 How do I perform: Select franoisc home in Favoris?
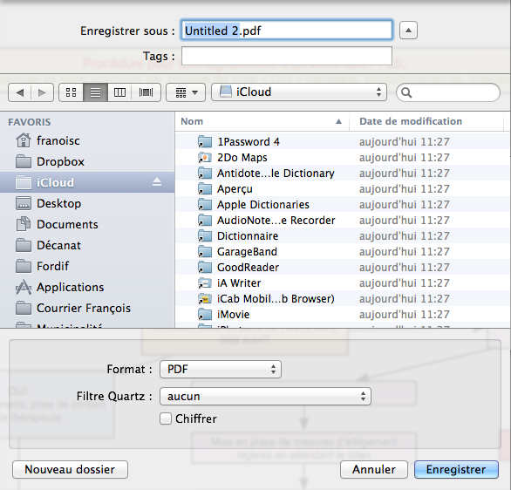87,140
